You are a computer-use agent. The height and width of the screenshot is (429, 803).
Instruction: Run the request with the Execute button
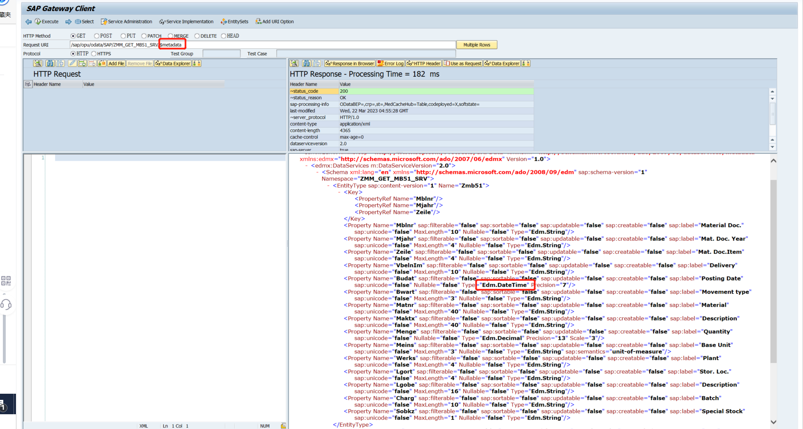click(47, 22)
